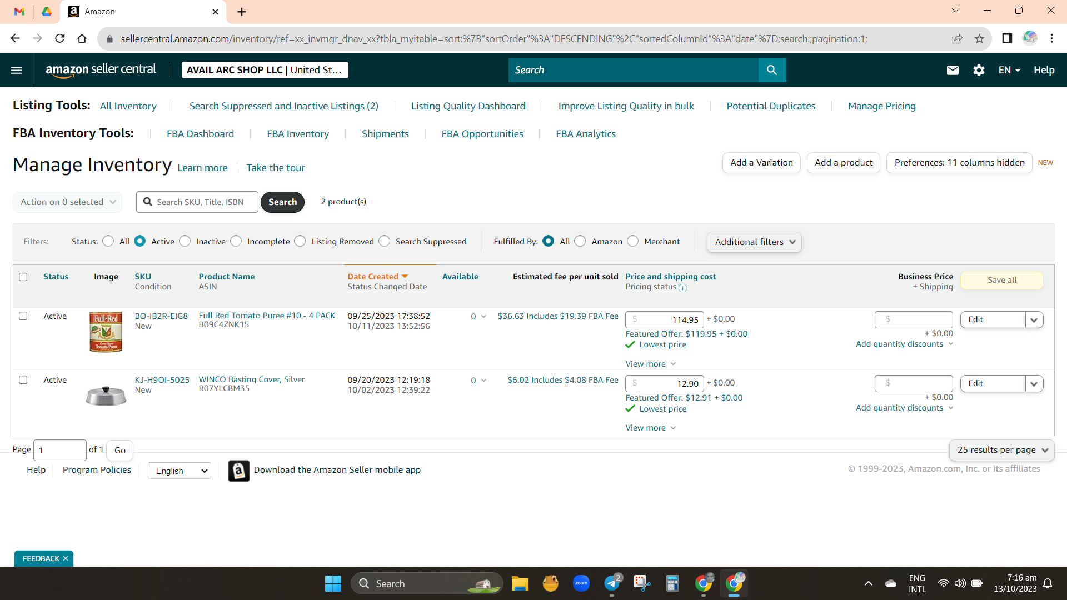The height and width of the screenshot is (600, 1067).
Task: Expand View more for Full Red Tomato Puree
Action: click(x=650, y=364)
